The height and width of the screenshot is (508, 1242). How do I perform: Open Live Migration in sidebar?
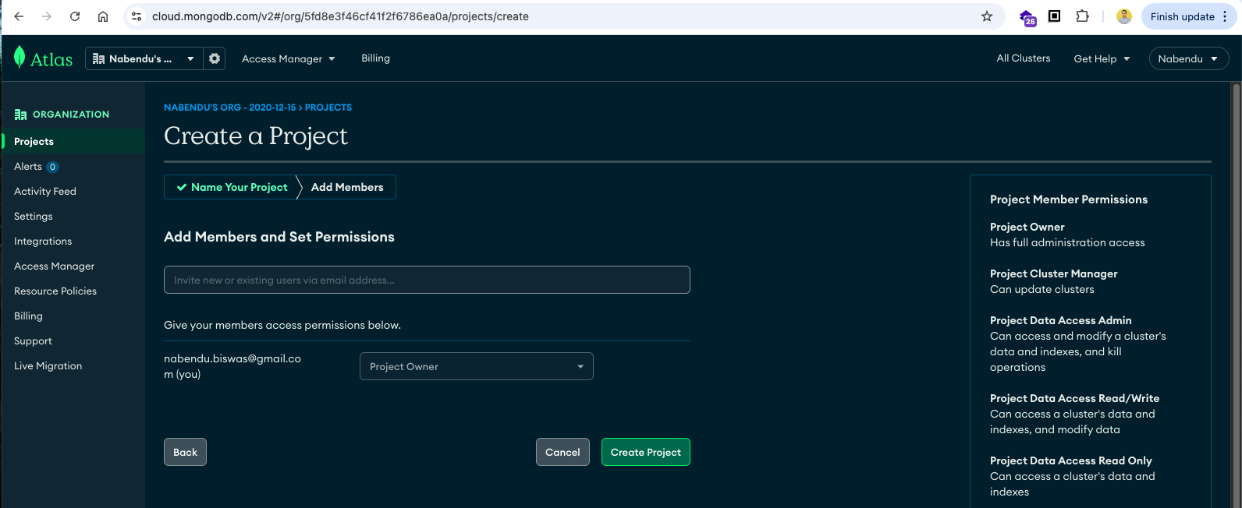pyautogui.click(x=48, y=366)
